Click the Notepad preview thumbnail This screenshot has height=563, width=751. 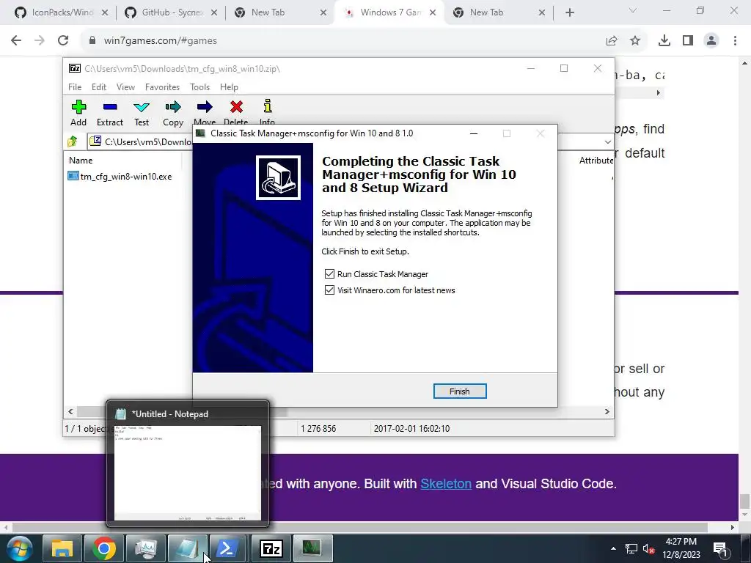click(188, 473)
